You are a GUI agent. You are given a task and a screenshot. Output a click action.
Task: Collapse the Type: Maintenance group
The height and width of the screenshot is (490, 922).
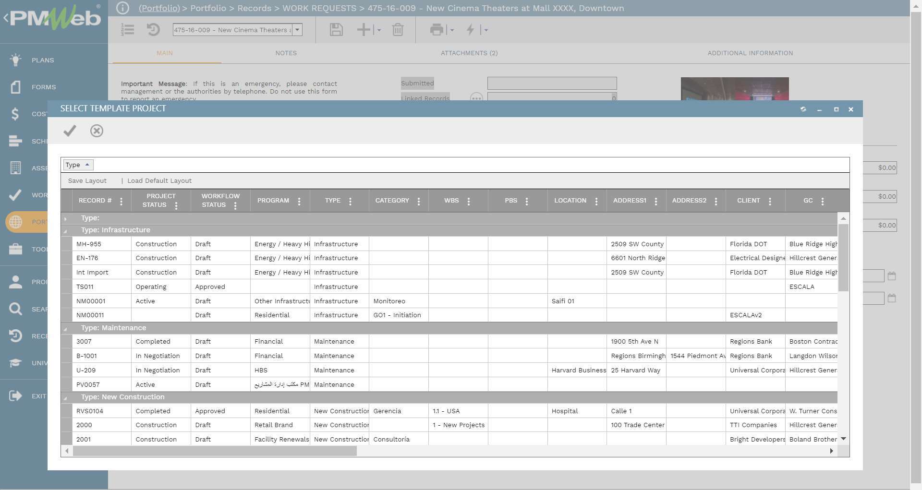click(x=66, y=328)
